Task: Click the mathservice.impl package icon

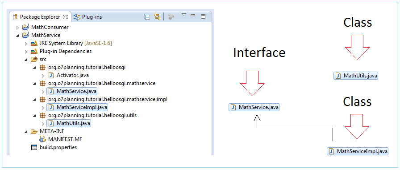Action: 42,100
